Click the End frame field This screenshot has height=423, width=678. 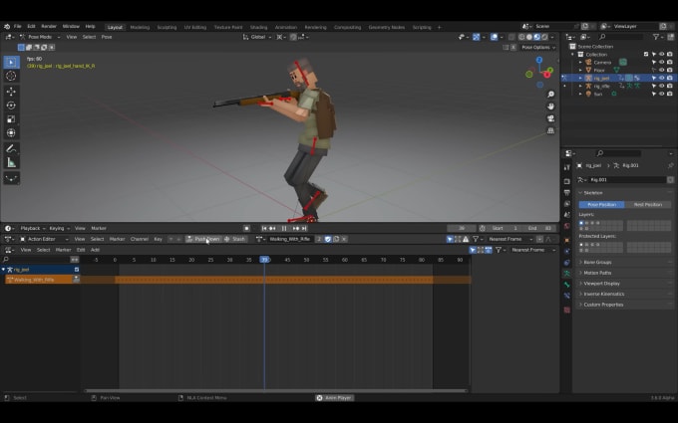537,228
